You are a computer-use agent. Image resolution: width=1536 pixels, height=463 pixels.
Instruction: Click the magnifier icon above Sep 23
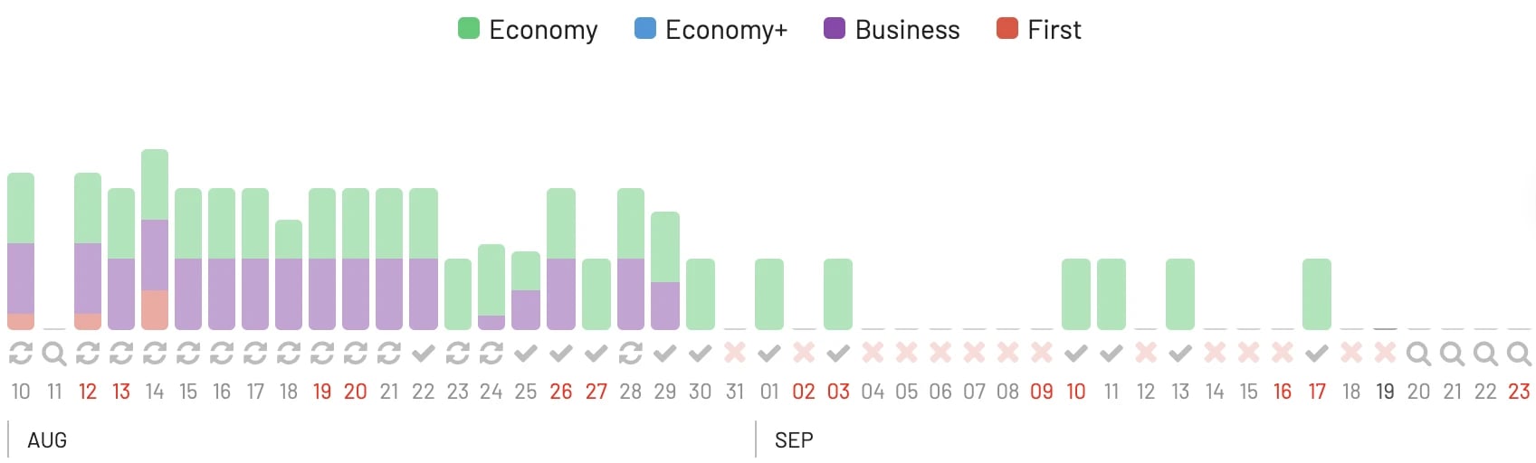1519,354
